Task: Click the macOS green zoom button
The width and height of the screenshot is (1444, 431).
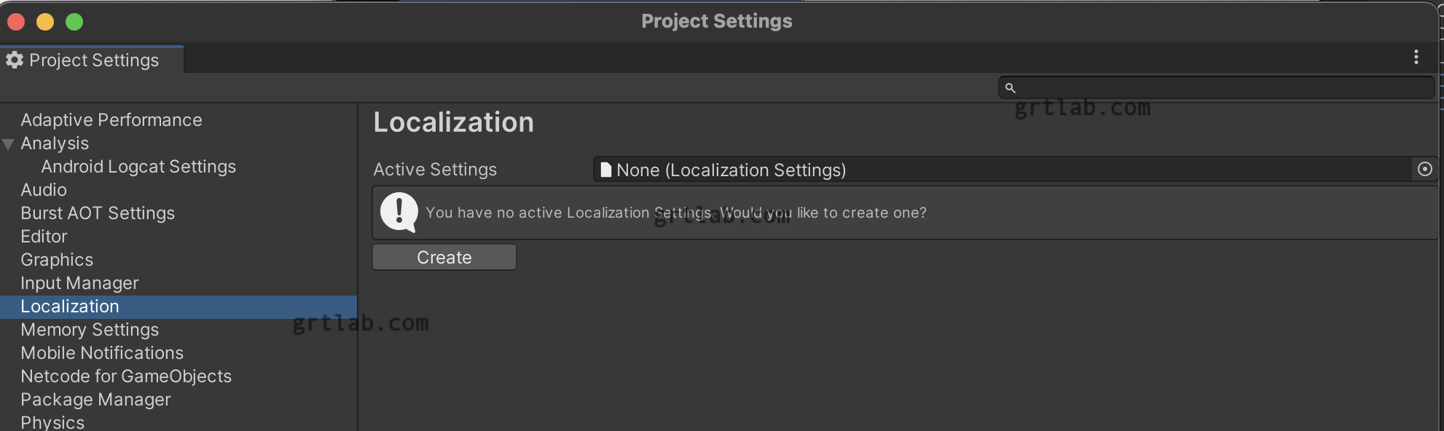Action: click(x=73, y=22)
